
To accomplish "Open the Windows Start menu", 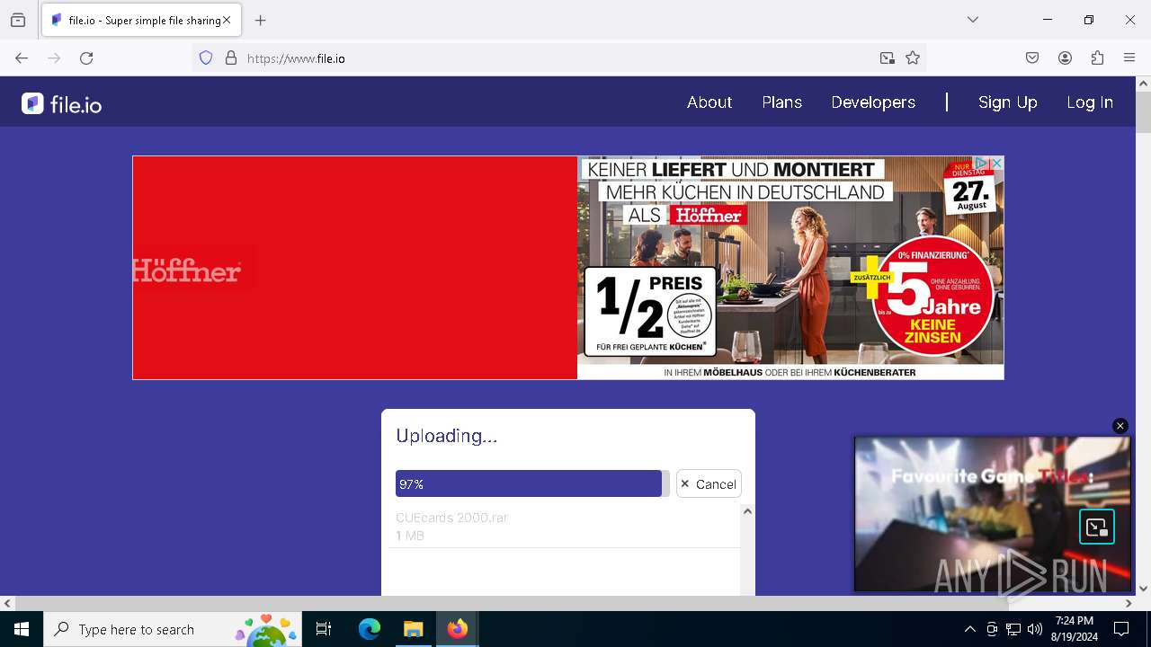I will tap(22, 629).
